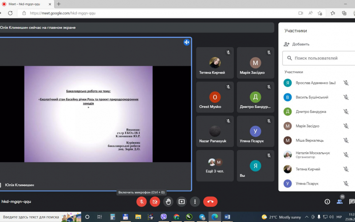This screenshot has height=222, width=355.
Task: Open volume control in system tray
Action: pyautogui.click(x=331, y=217)
